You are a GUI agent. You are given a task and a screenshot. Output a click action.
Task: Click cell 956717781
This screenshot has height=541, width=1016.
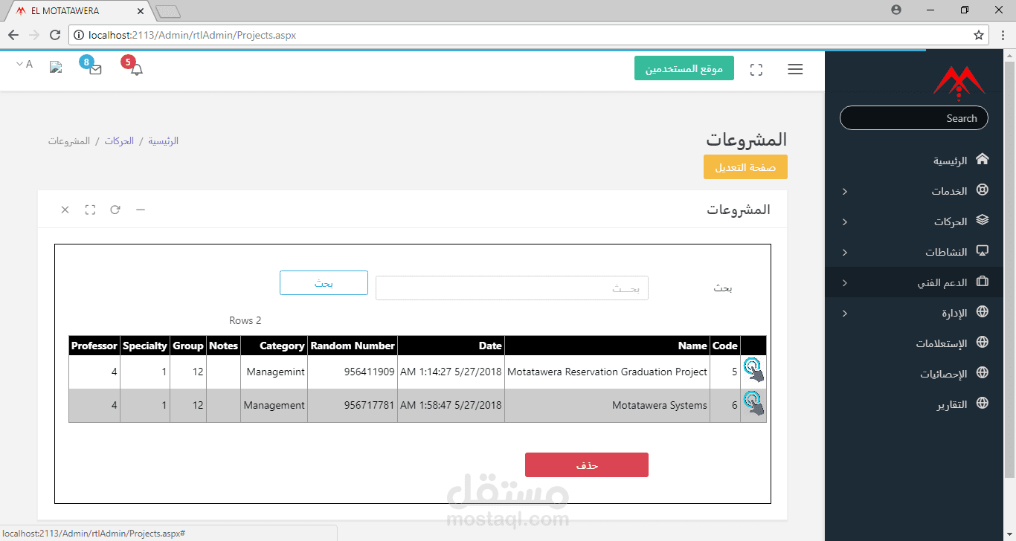(353, 405)
